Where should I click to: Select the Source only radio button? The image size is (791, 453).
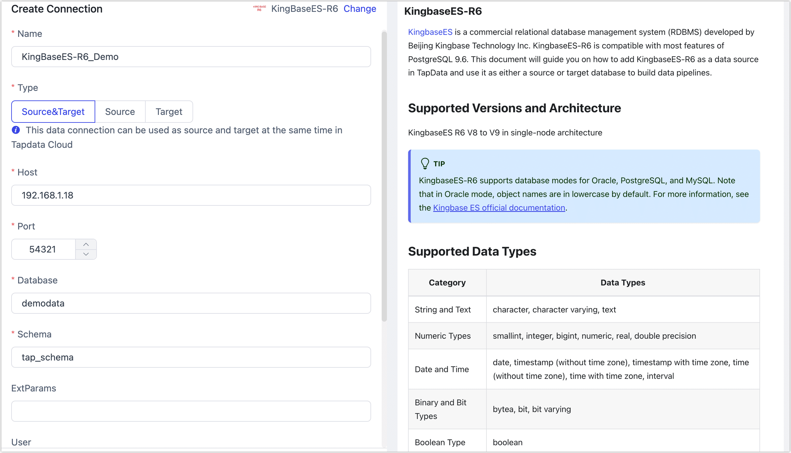tap(120, 111)
